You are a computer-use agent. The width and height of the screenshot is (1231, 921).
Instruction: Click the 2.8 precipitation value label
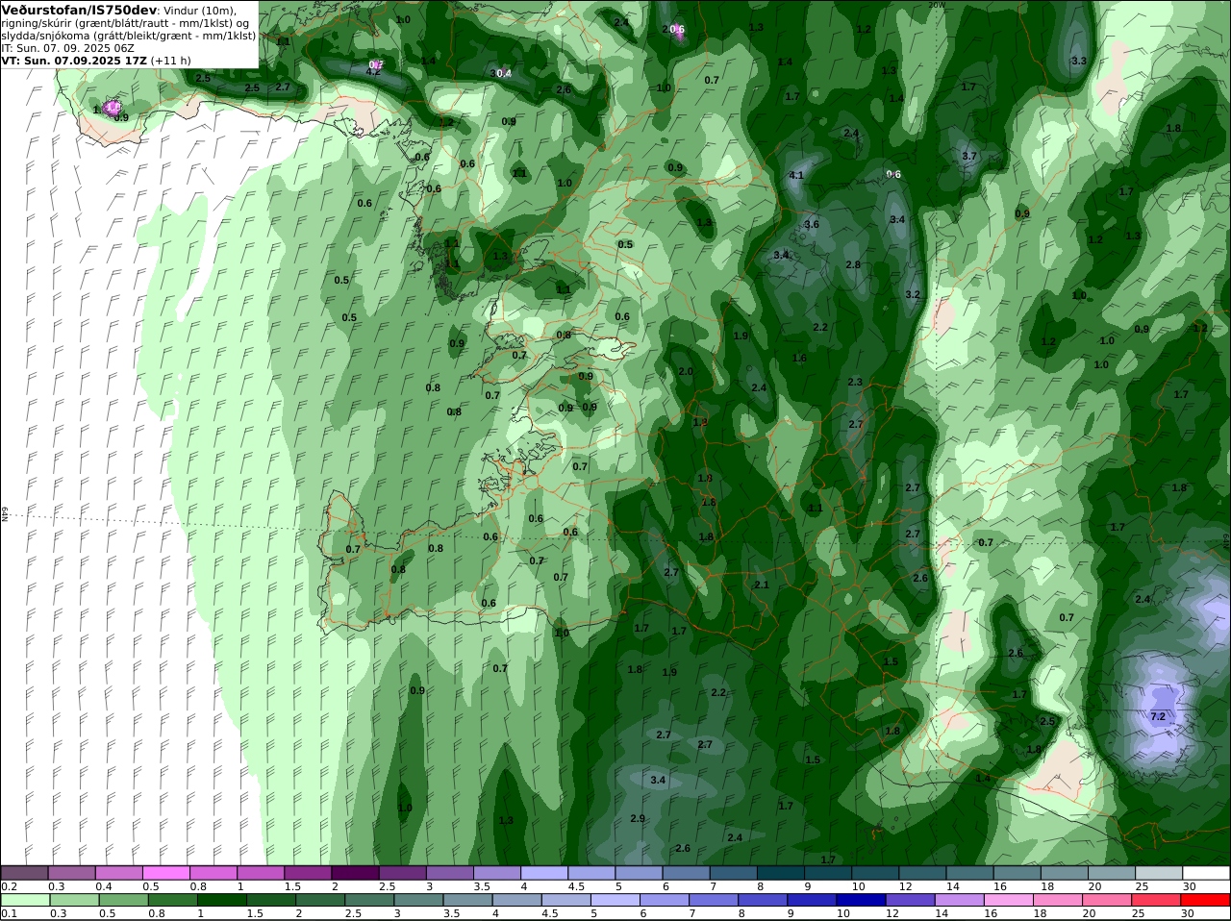pos(853,264)
